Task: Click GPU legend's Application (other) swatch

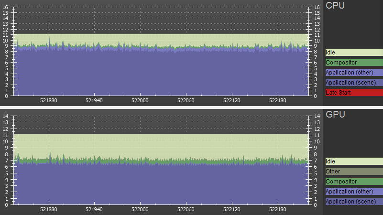Action: click(x=354, y=192)
